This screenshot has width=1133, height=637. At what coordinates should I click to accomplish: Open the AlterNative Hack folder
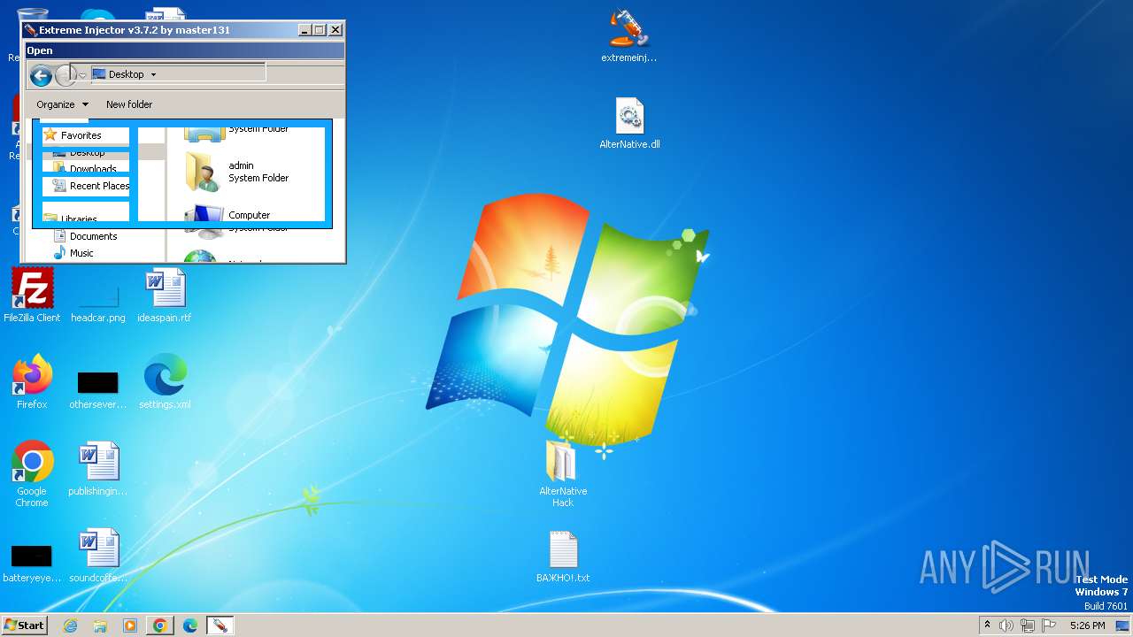(563, 473)
